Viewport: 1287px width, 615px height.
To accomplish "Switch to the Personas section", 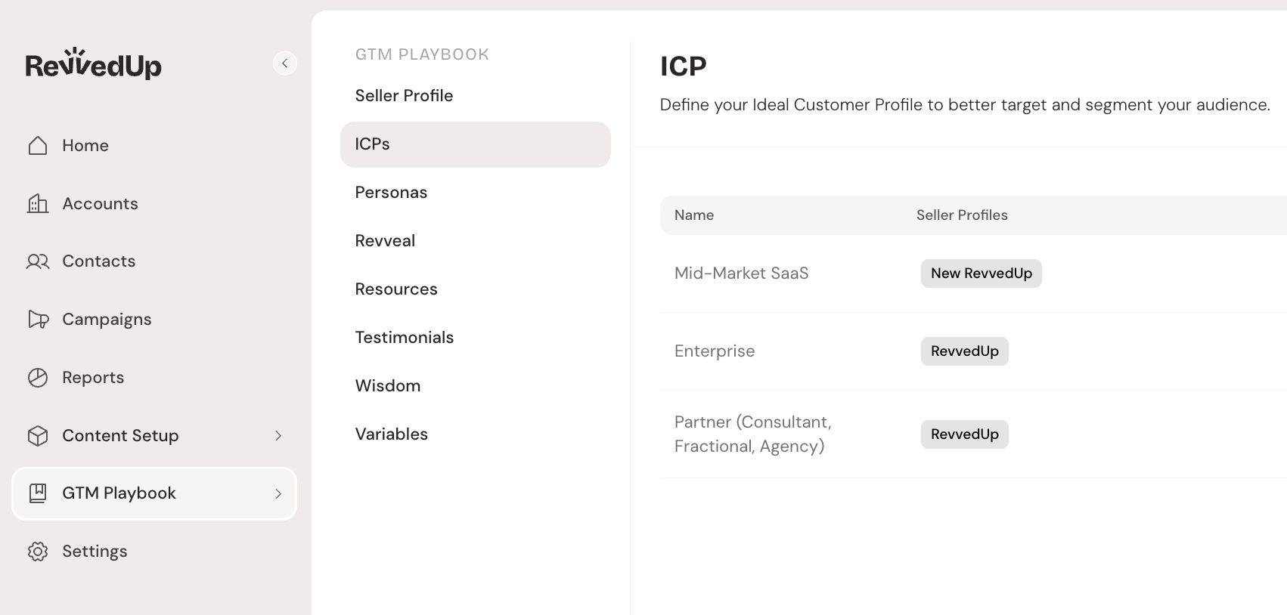I will [391, 193].
